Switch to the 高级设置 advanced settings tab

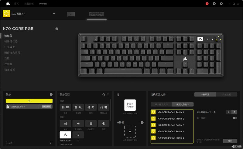pos(227,94)
